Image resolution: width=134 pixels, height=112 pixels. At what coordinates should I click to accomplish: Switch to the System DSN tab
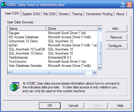pyautogui.click(x=31, y=14)
